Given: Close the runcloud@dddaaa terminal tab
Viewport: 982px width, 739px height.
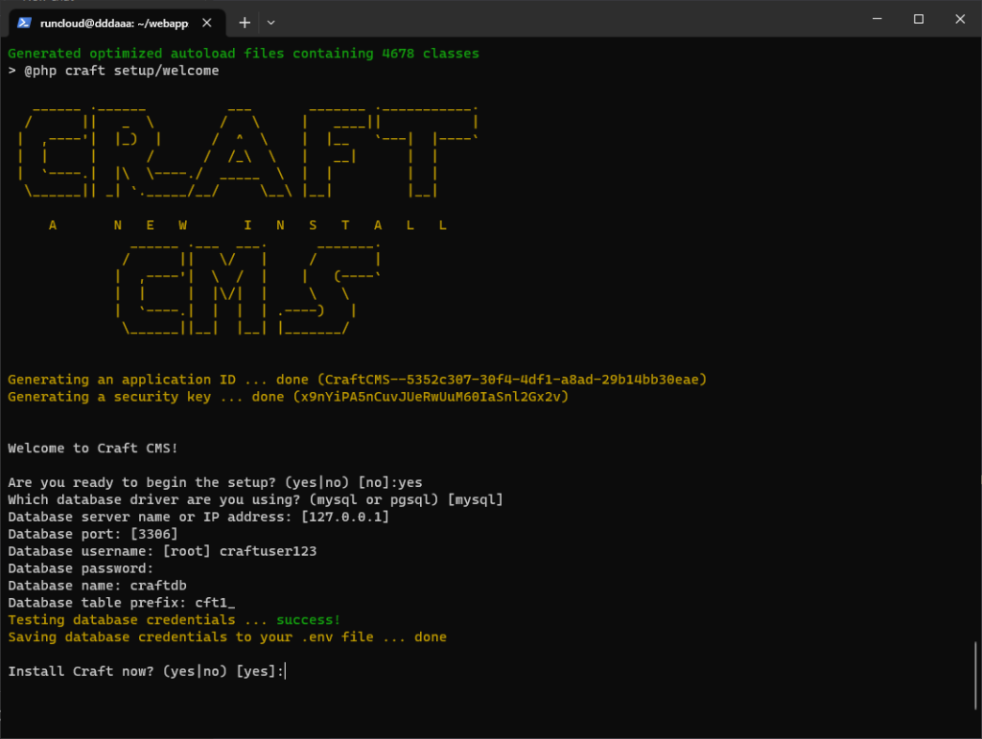Looking at the screenshot, I should coord(207,23).
